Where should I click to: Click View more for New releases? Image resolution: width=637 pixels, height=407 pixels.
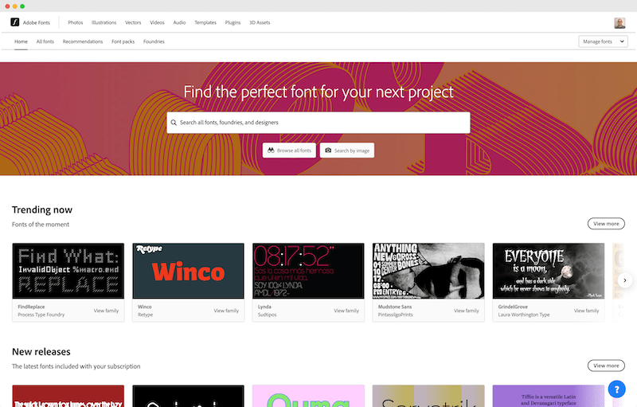click(606, 366)
